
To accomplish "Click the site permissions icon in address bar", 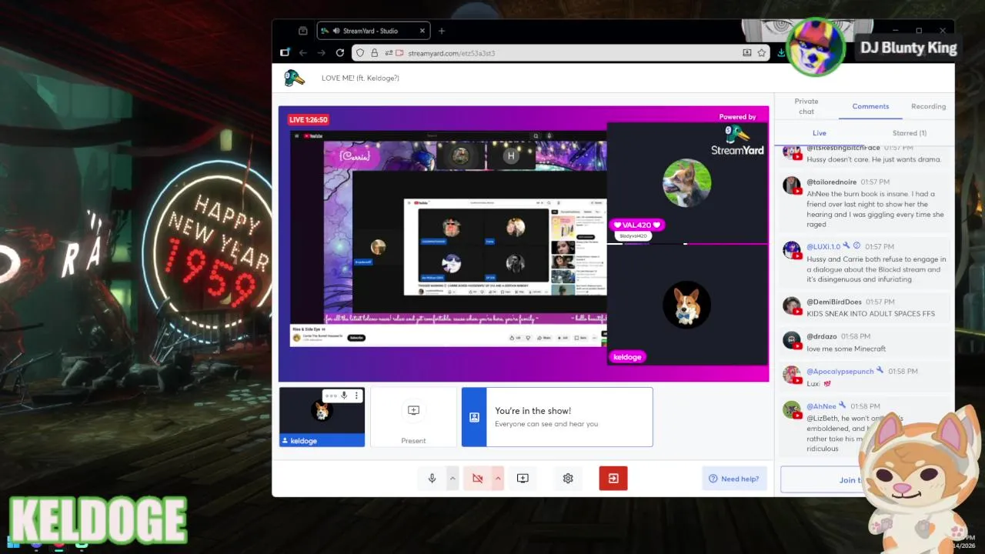I will [389, 53].
